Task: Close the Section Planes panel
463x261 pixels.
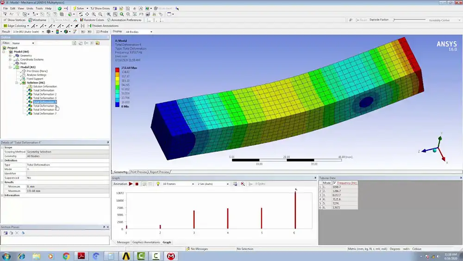Action: tap(108, 227)
